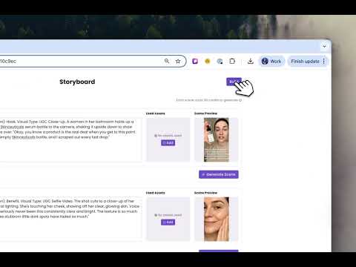Open the yellow circle extension icon
The image size is (356, 267).
(208, 61)
